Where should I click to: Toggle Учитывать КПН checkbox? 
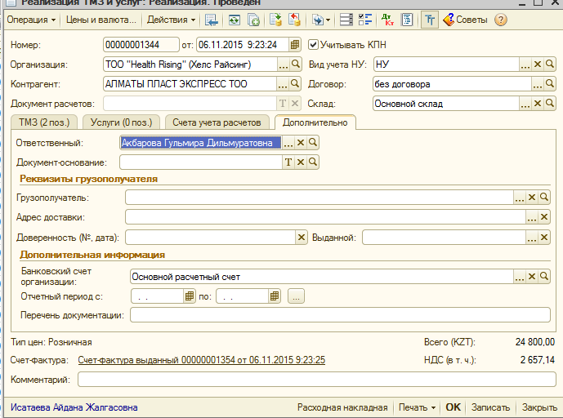tap(313, 45)
